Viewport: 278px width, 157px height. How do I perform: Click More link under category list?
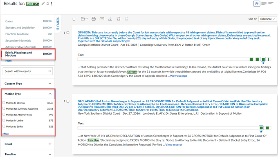click(x=8, y=61)
